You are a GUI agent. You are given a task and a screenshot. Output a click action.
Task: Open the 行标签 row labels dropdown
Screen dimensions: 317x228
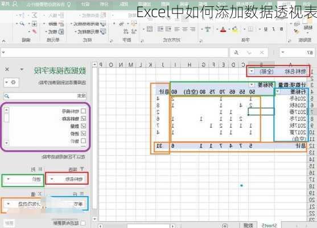pos(278,92)
